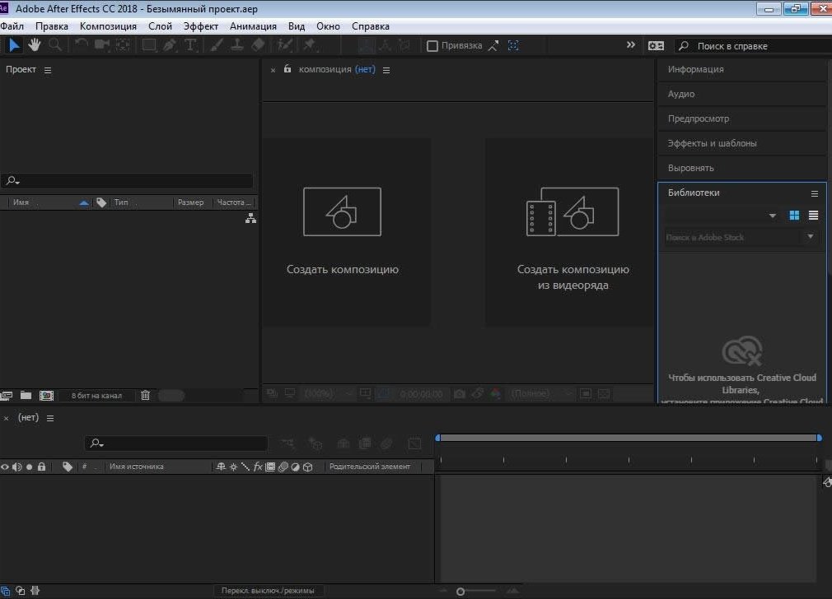Click the timeline zoom slider handle
This screenshot has width=832, height=599.
tap(460, 592)
